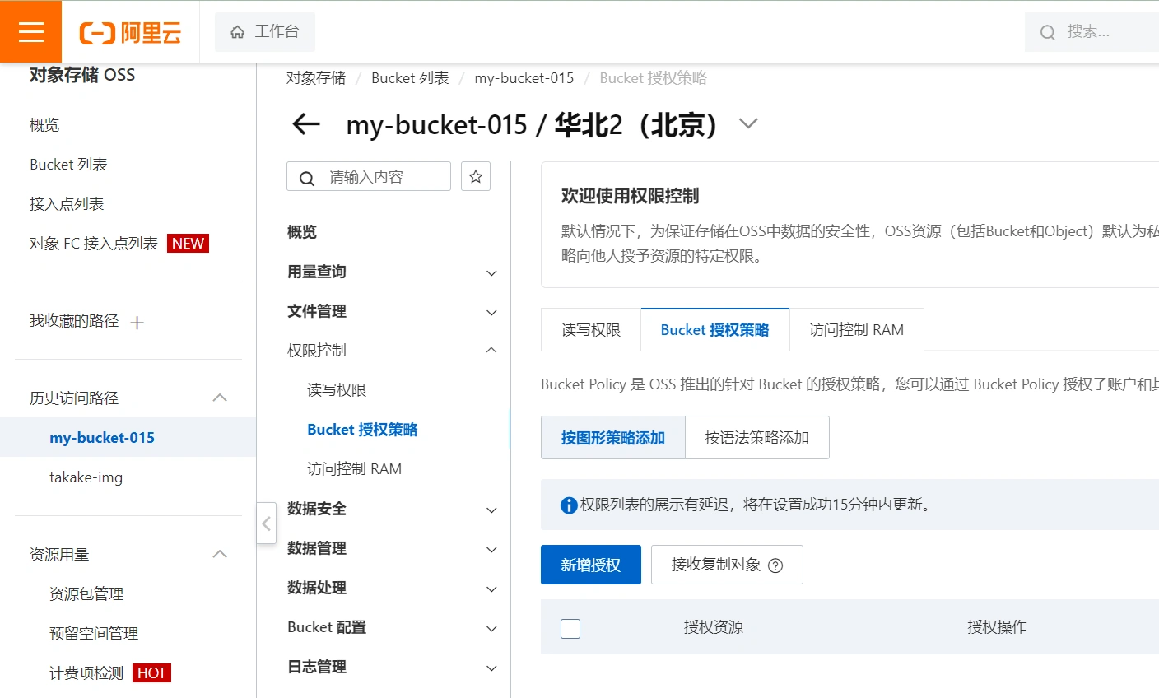Screen dimensions: 1159x698
Task: Click help icon next to 接收复制对象
Action: coord(775,565)
